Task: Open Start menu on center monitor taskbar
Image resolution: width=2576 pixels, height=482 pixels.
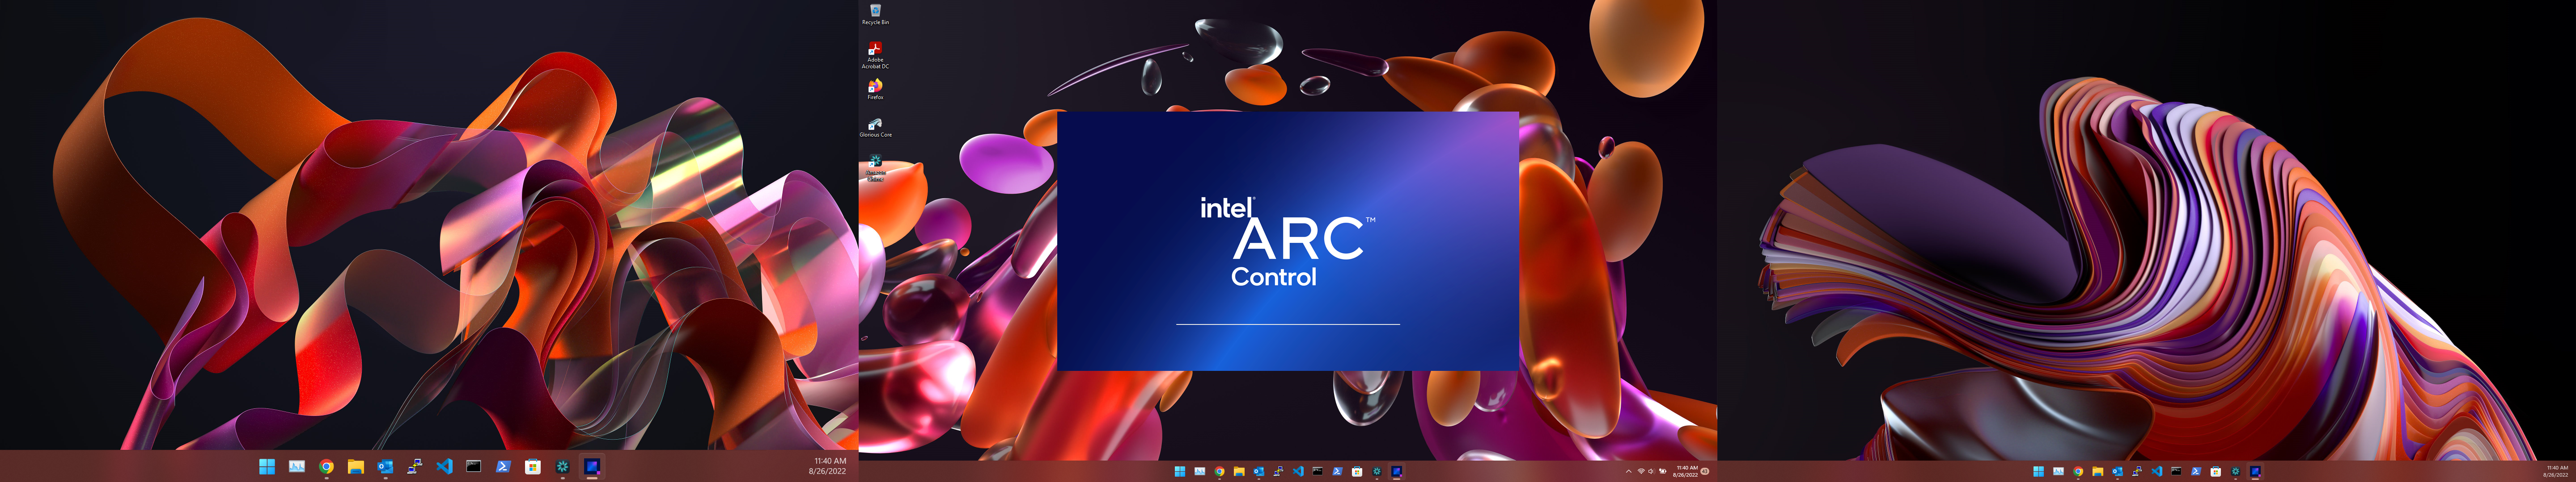Action: point(1180,471)
